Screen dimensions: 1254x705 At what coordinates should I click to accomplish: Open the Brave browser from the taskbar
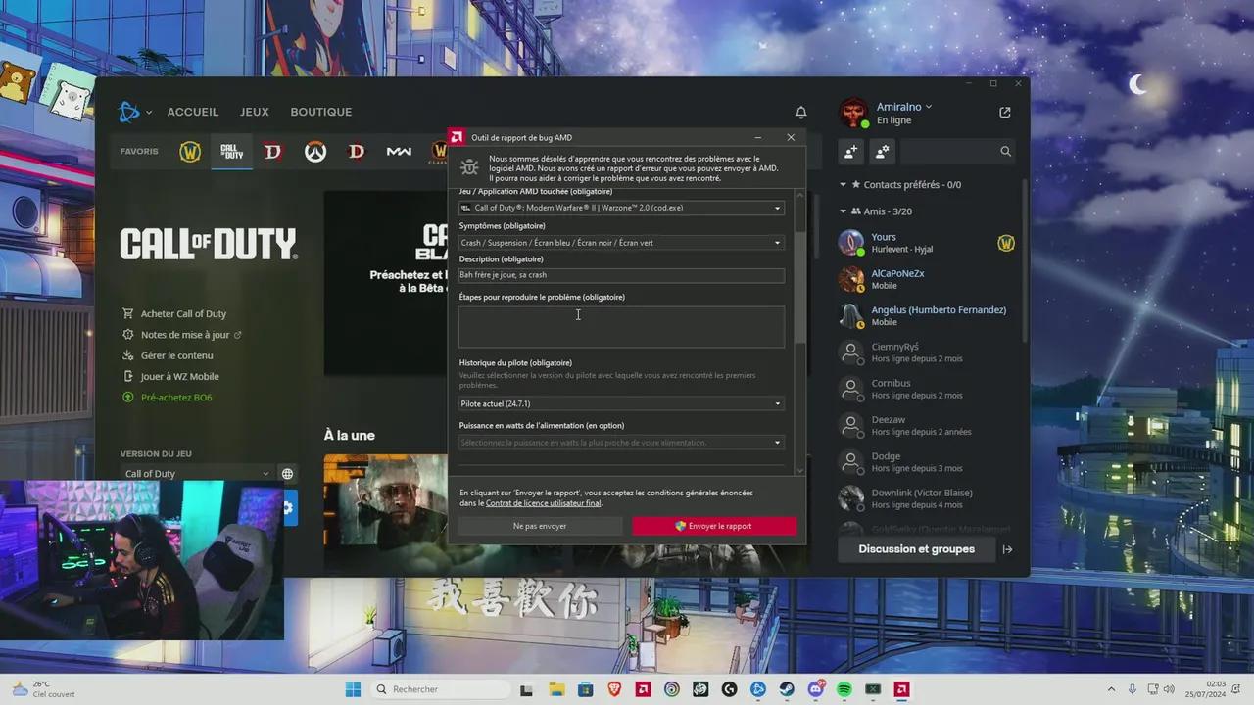[615, 689]
